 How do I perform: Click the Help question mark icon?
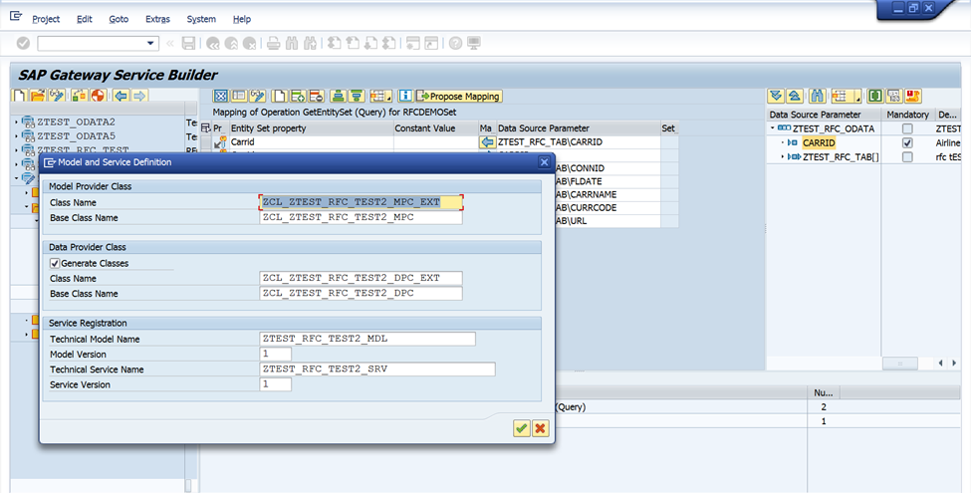(456, 44)
